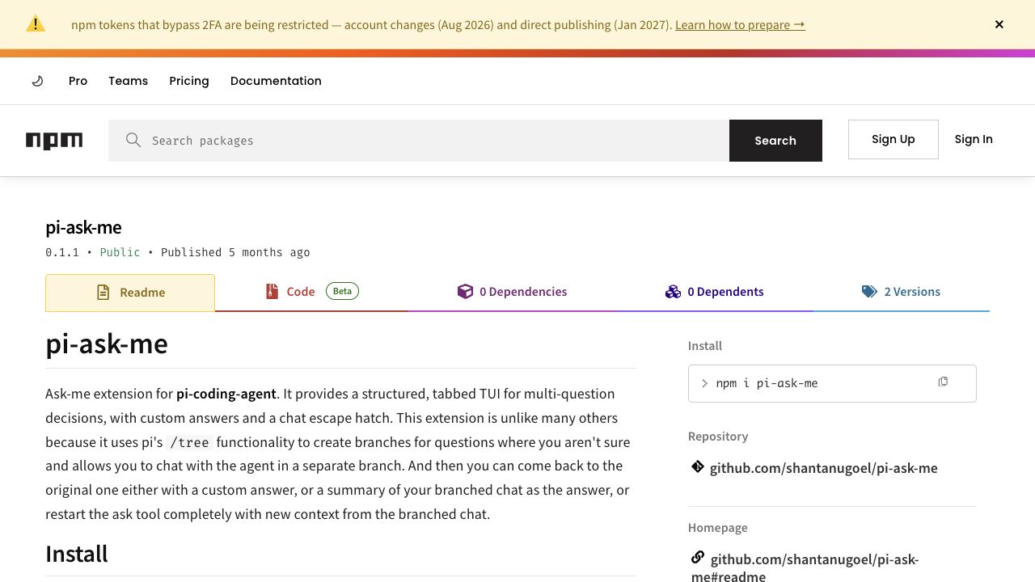Open the pi-ask-me#readme homepage link
This screenshot has width=1035, height=582.
806,567
